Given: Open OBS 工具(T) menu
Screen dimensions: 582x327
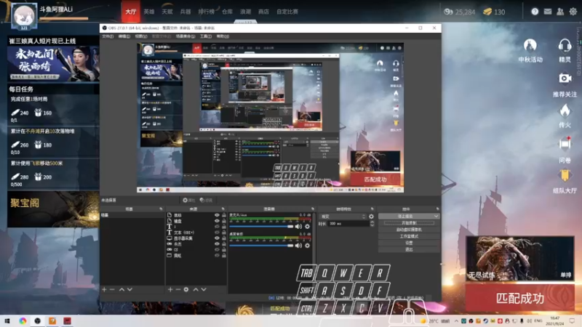Looking at the screenshot, I should [206, 36].
